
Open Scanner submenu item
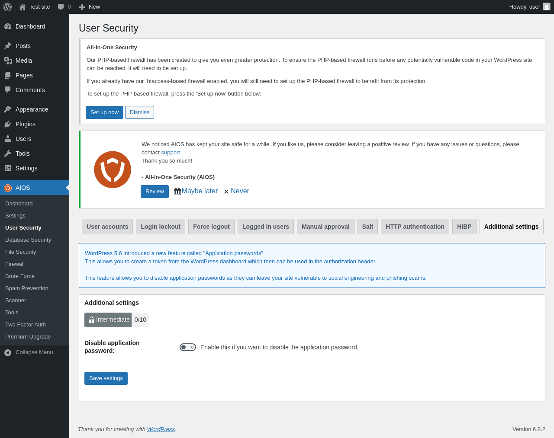coord(35,301)
